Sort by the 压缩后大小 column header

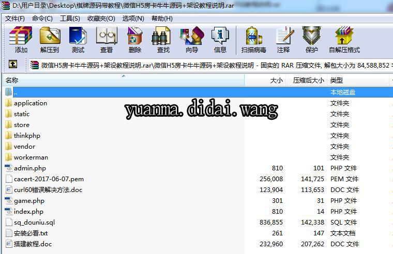(307, 81)
